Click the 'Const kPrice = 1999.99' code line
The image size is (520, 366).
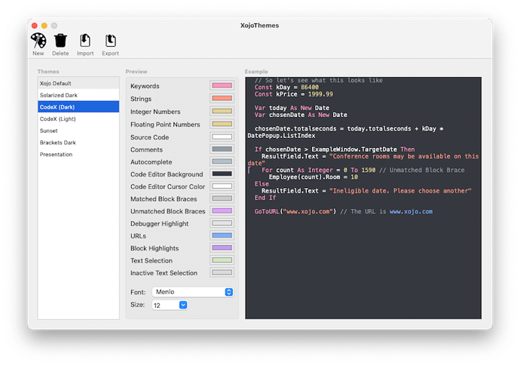coord(293,94)
